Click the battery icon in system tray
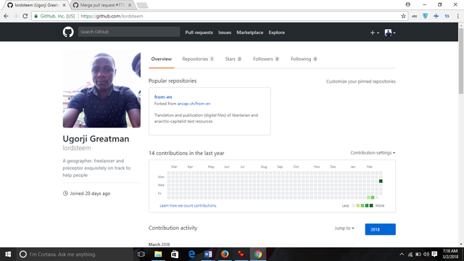The width and height of the screenshot is (464, 261). tap(418, 254)
